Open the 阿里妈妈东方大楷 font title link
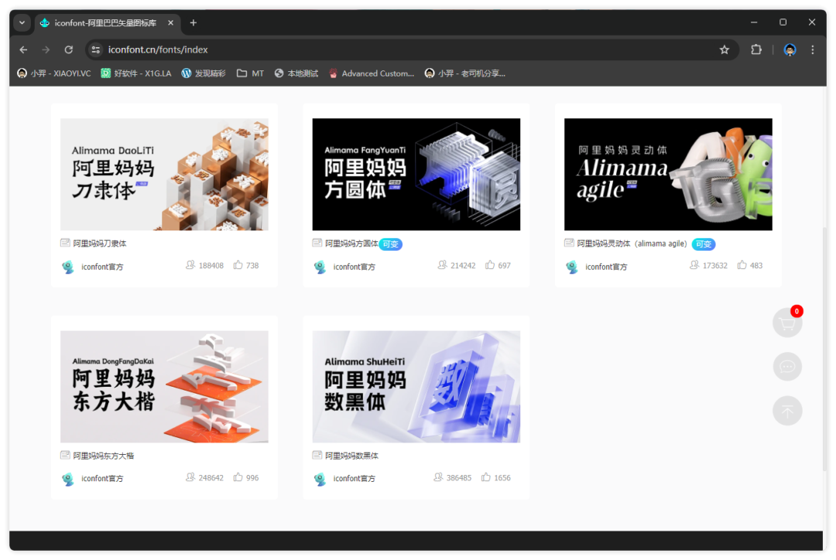 coord(104,456)
